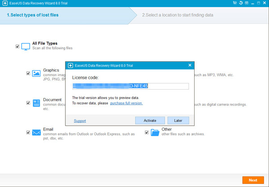Screen dimensions: 269x187
Task: Click 'other files such as archives.' text
Action: [x=183, y=134]
